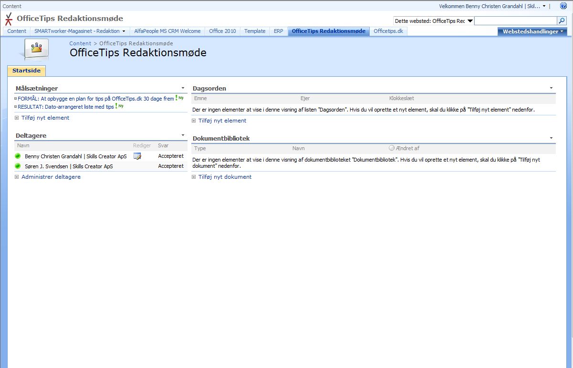Open the Deltagere web part menu arrow
This screenshot has height=368, width=573.
point(183,135)
